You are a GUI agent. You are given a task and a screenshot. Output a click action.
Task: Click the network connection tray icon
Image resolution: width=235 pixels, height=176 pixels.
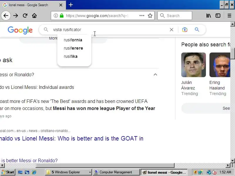tap(209, 172)
